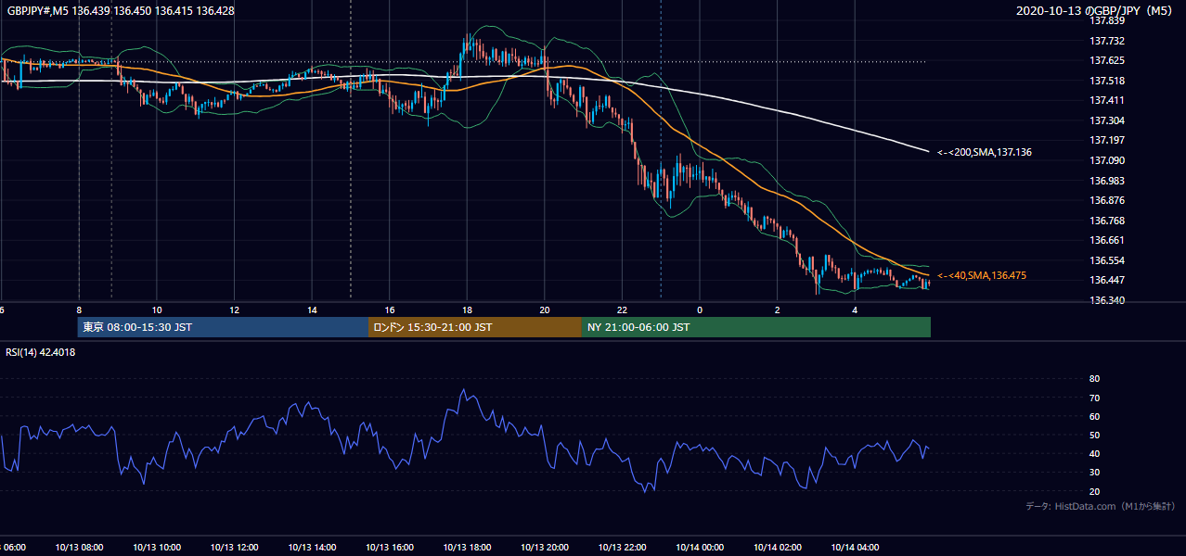1186x556 pixels.
Task: Click price level 136.768 on axis
Action: tap(1107, 221)
